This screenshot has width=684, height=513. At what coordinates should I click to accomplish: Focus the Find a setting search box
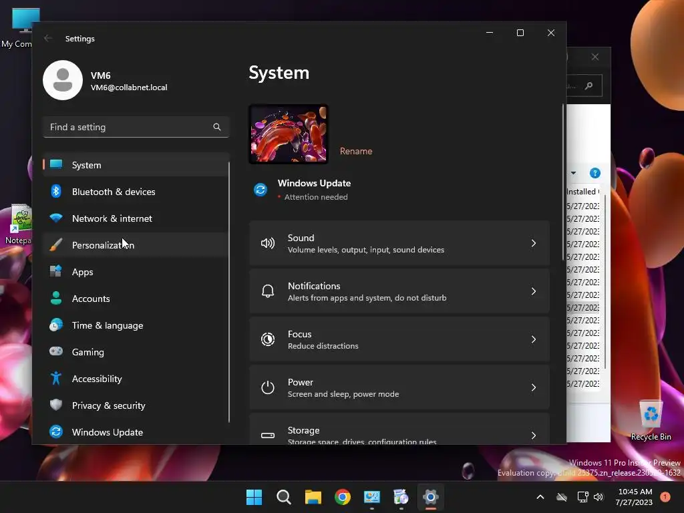point(136,127)
